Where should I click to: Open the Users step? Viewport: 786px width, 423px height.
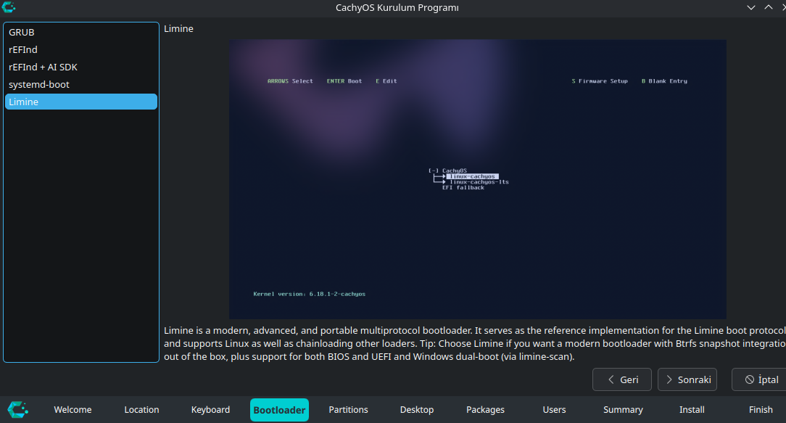click(554, 409)
